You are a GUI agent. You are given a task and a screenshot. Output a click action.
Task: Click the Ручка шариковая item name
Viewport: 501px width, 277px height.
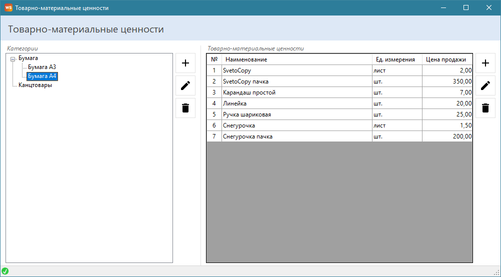(x=247, y=114)
